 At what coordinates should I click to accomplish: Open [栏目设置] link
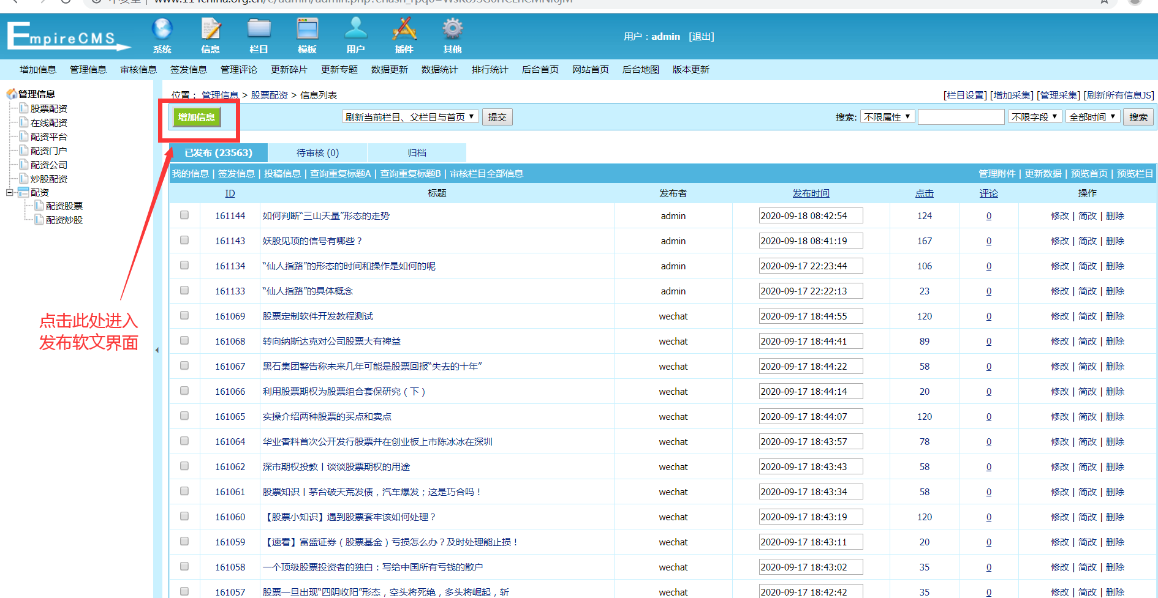pos(966,95)
